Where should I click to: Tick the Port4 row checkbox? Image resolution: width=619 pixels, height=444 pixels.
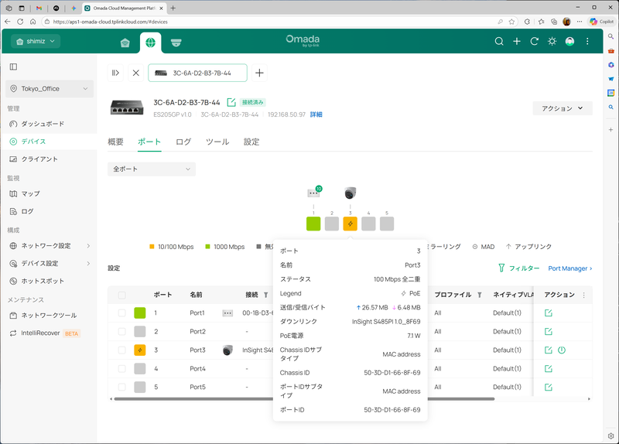(x=122, y=369)
